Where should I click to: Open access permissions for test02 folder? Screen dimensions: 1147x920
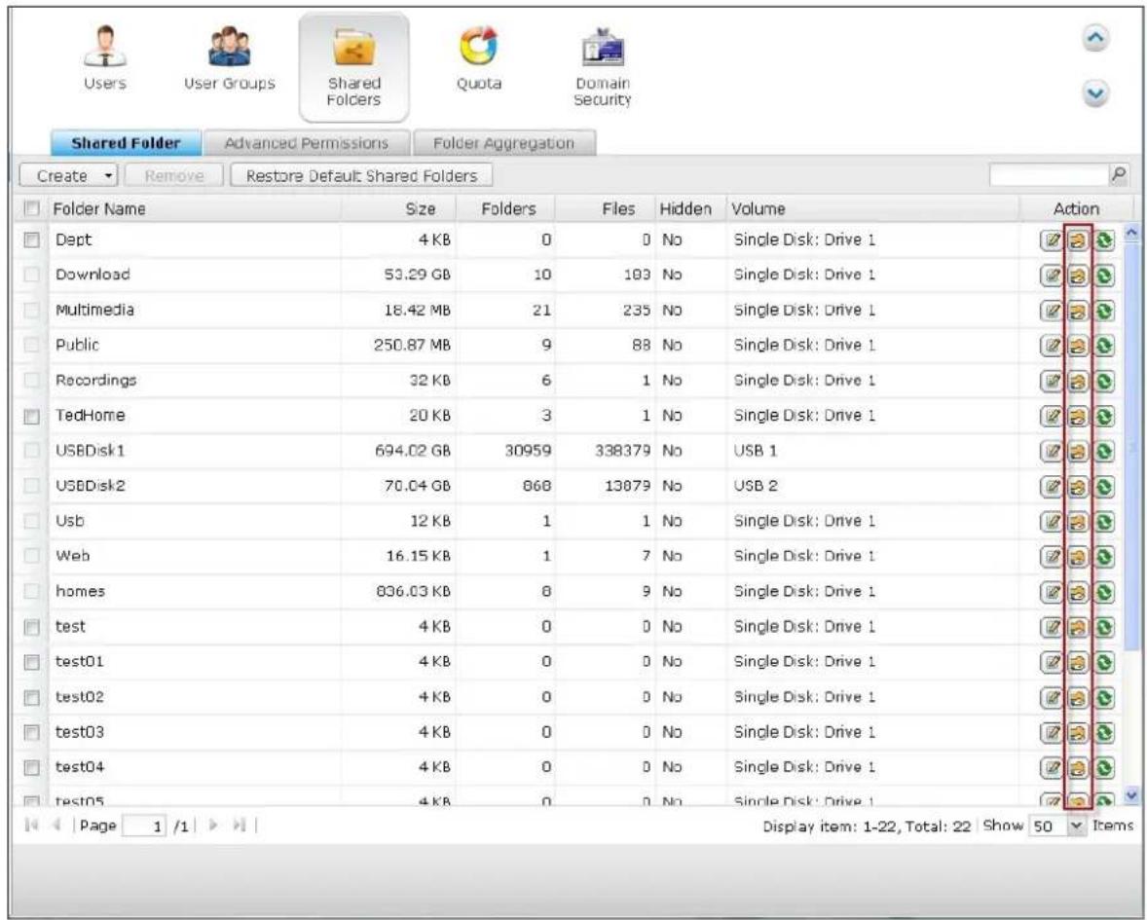click(1078, 698)
